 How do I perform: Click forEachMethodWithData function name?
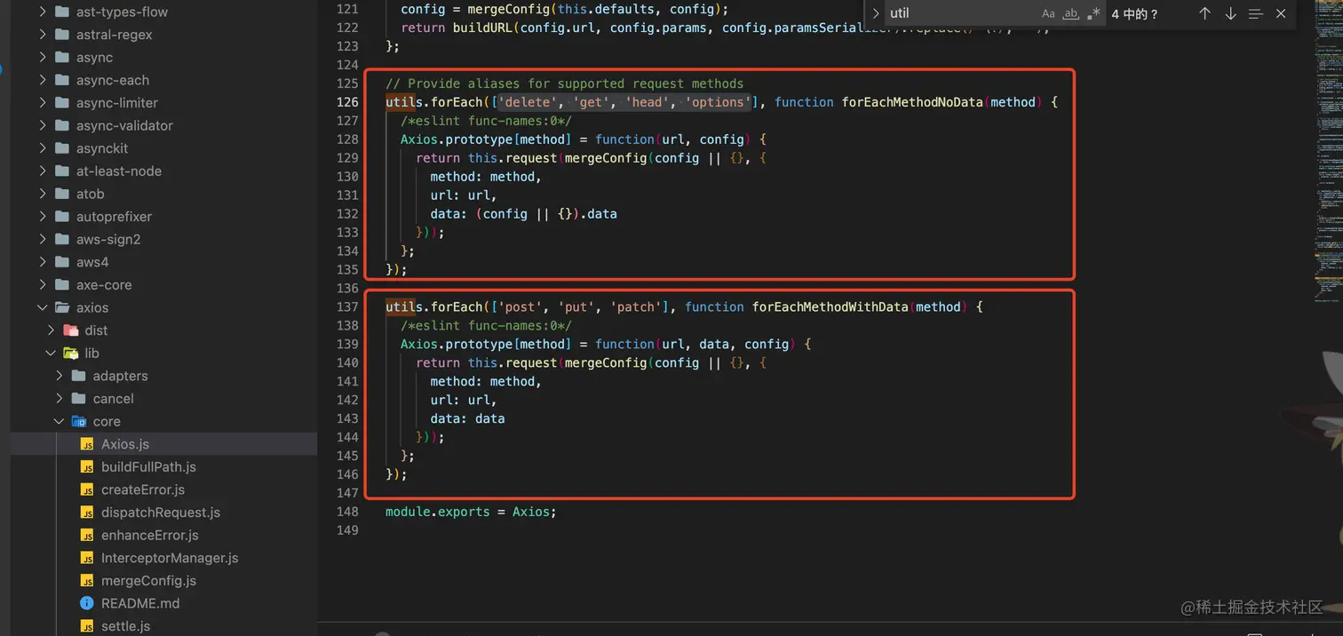830,307
